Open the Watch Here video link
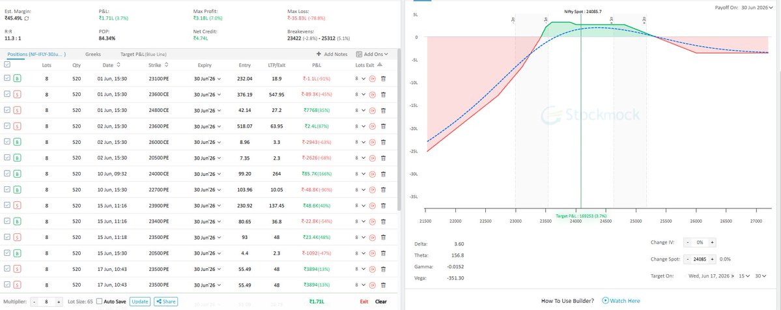 pyautogui.click(x=621, y=300)
